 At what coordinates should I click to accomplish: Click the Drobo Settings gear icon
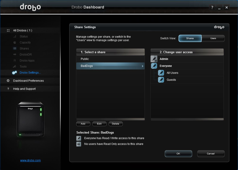(15, 73)
